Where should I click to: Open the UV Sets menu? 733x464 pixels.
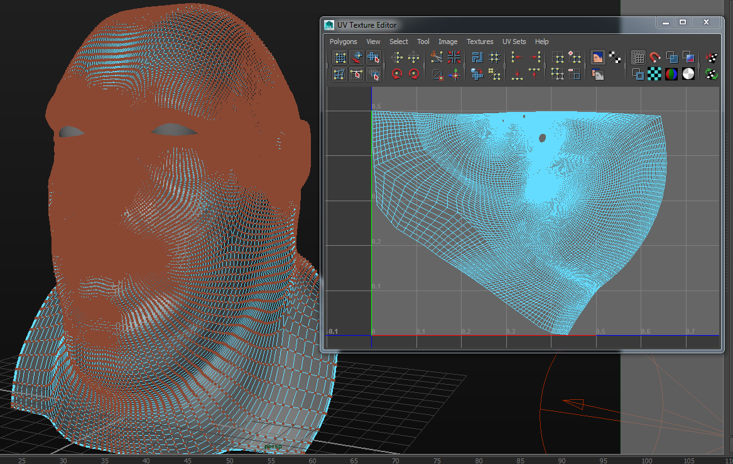514,41
